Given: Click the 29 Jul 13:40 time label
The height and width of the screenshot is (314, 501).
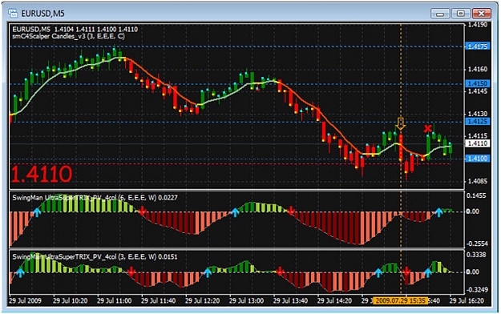Looking at the screenshot, I should 291,301.
